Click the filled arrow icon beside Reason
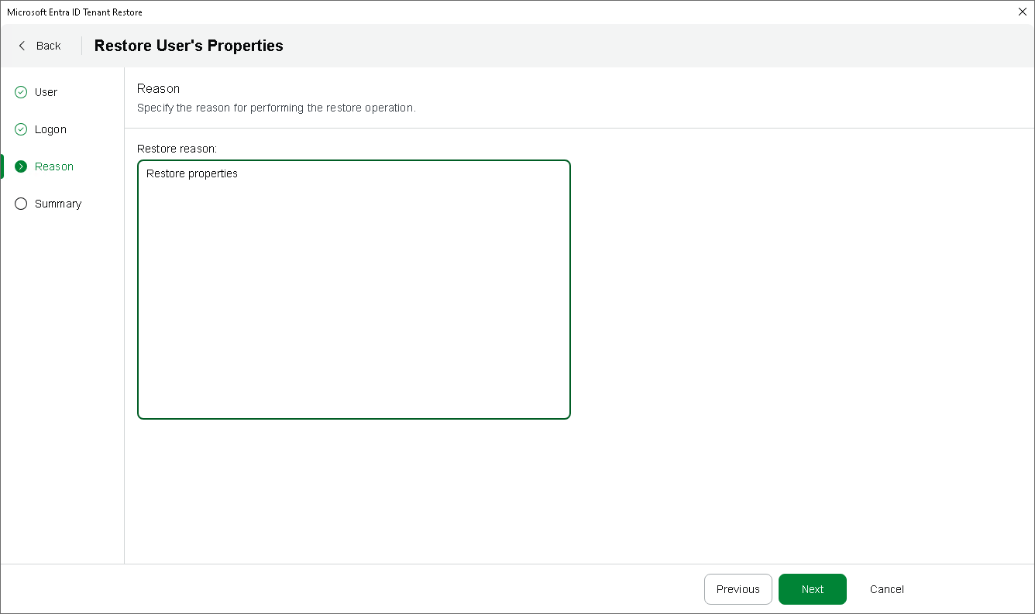Image resolution: width=1035 pixels, height=614 pixels. [x=21, y=166]
